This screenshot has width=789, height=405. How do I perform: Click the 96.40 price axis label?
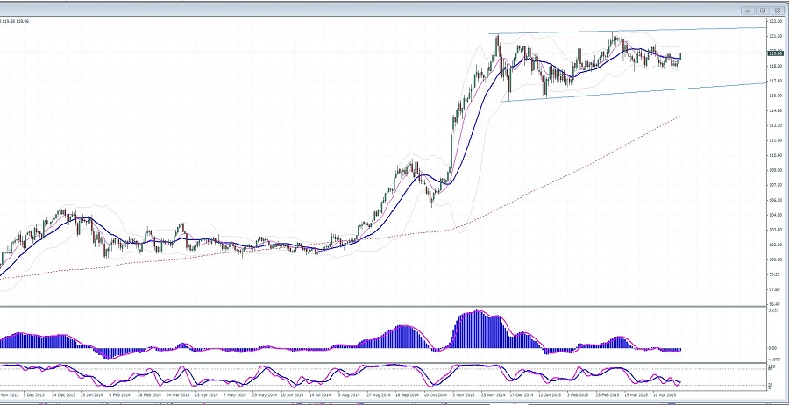click(775, 304)
